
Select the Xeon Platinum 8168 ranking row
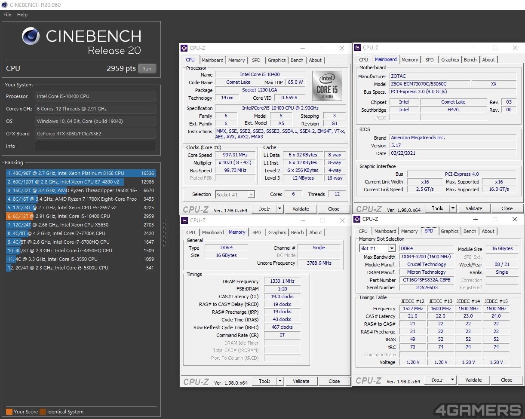(x=81, y=173)
